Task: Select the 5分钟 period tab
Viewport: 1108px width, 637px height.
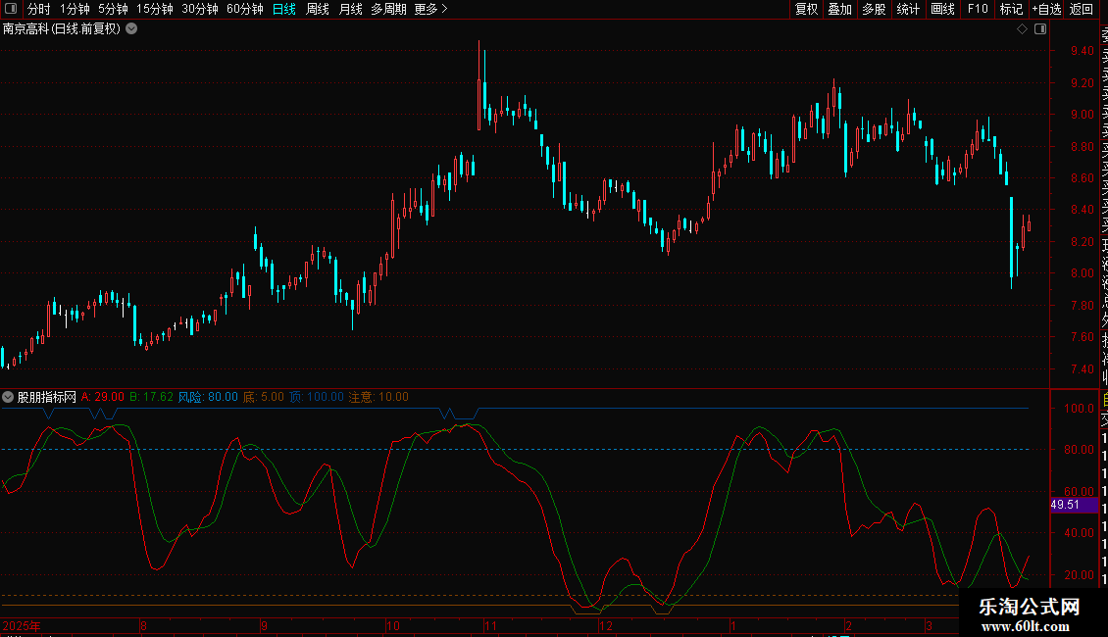Action: coord(113,9)
